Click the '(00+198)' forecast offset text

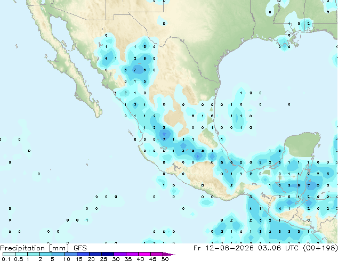tap(320, 248)
